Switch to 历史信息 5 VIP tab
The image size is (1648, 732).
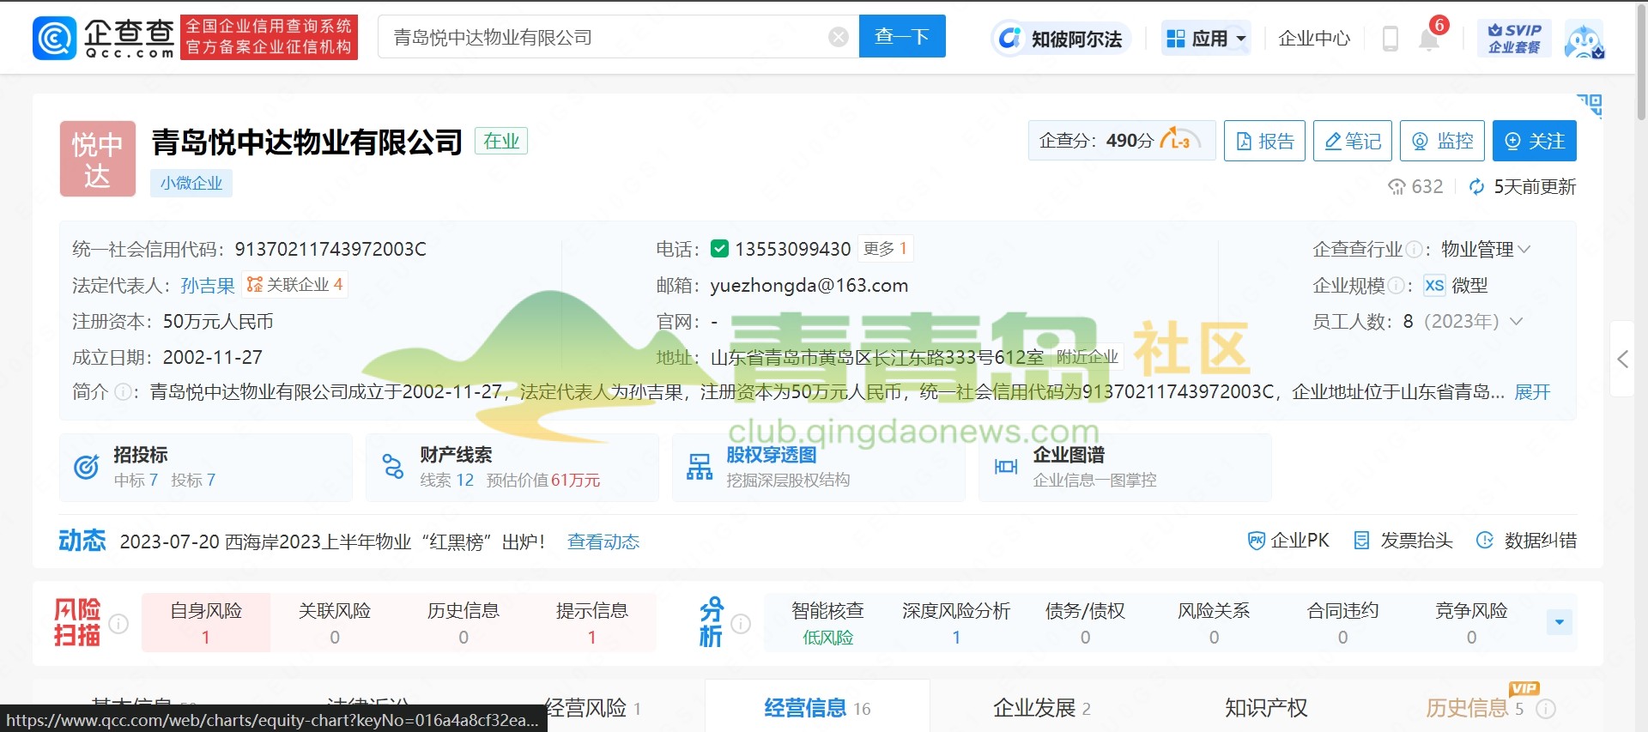1475,708
